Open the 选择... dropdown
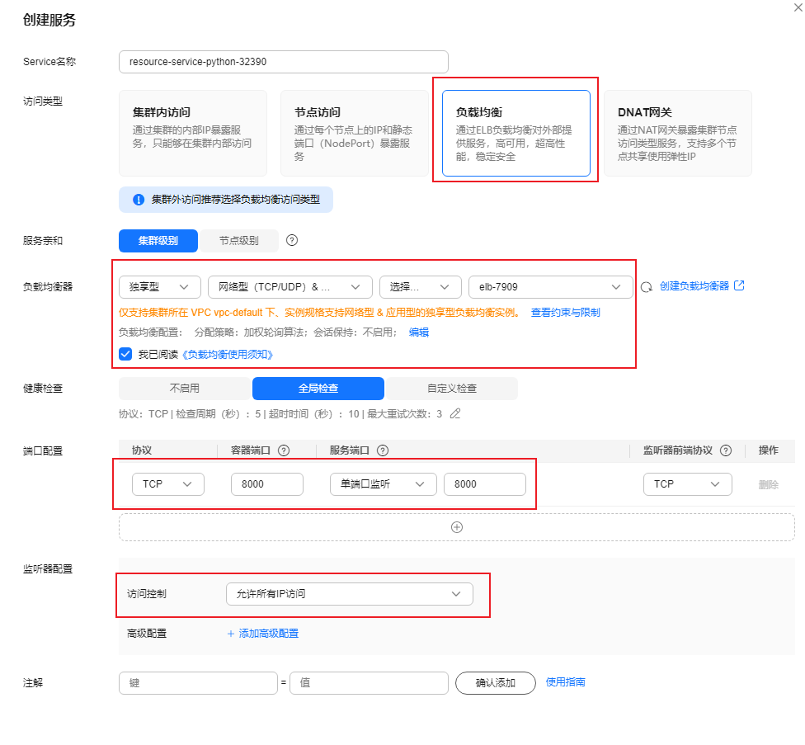The image size is (805, 745). click(421, 287)
